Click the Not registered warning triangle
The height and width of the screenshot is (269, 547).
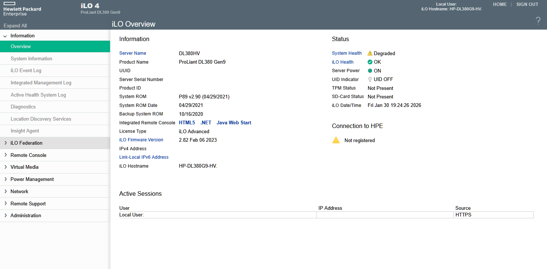[x=336, y=140]
